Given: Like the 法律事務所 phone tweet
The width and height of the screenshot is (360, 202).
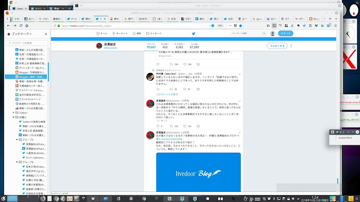Looking at the screenshot, I should [x=184, y=126].
